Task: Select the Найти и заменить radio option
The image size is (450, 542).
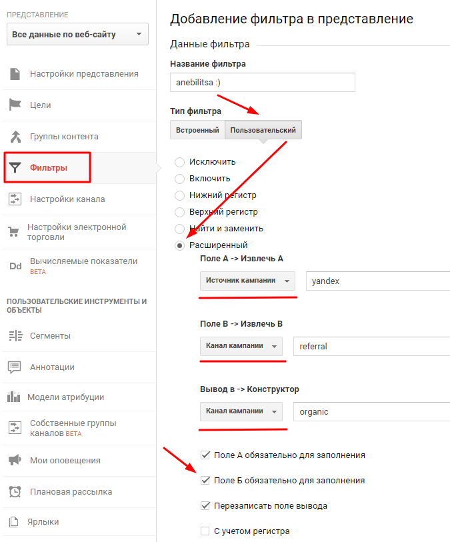Action: click(179, 229)
